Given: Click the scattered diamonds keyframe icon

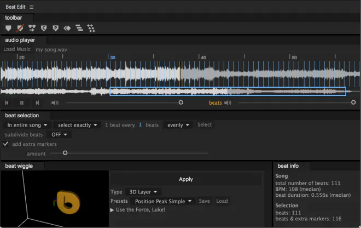Looking at the screenshot, I should [91, 28].
